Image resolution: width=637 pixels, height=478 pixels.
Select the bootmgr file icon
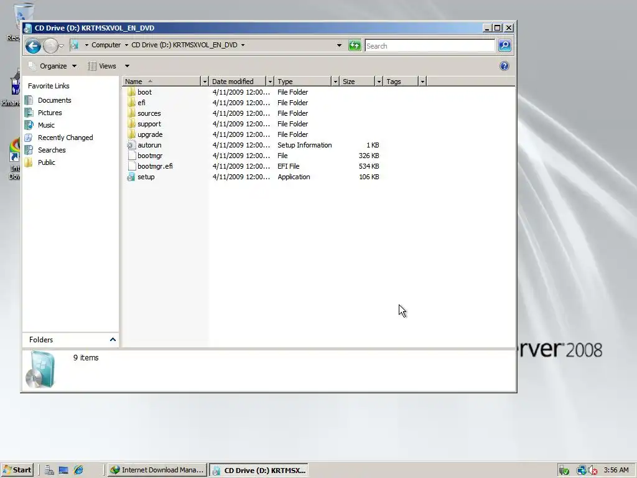[x=131, y=155]
